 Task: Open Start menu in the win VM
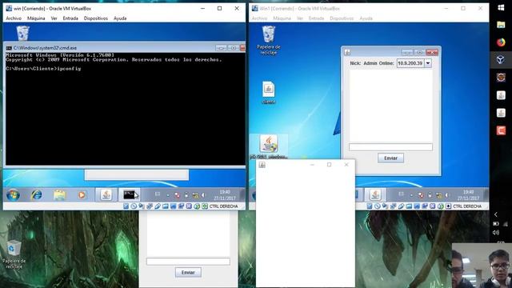tap(13, 195)
